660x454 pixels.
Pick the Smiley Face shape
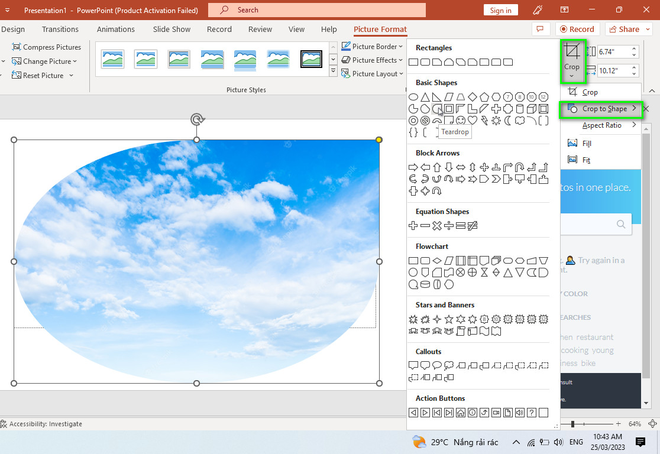461,121
